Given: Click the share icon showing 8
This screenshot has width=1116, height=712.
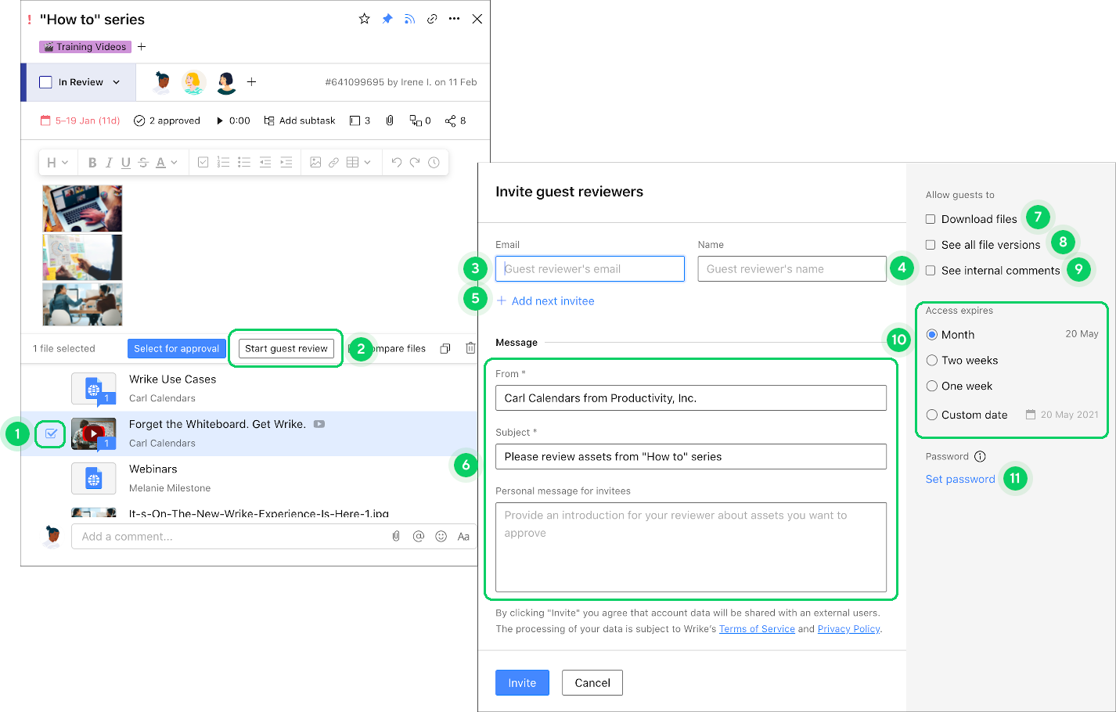Looking at the screenshot, I should 455,120.
